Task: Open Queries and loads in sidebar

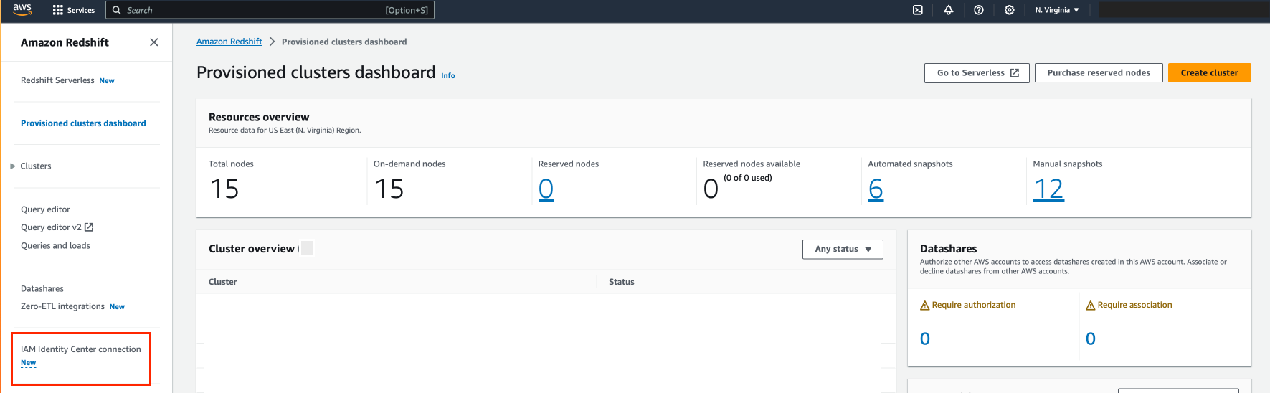Action: tap(55, 246)
